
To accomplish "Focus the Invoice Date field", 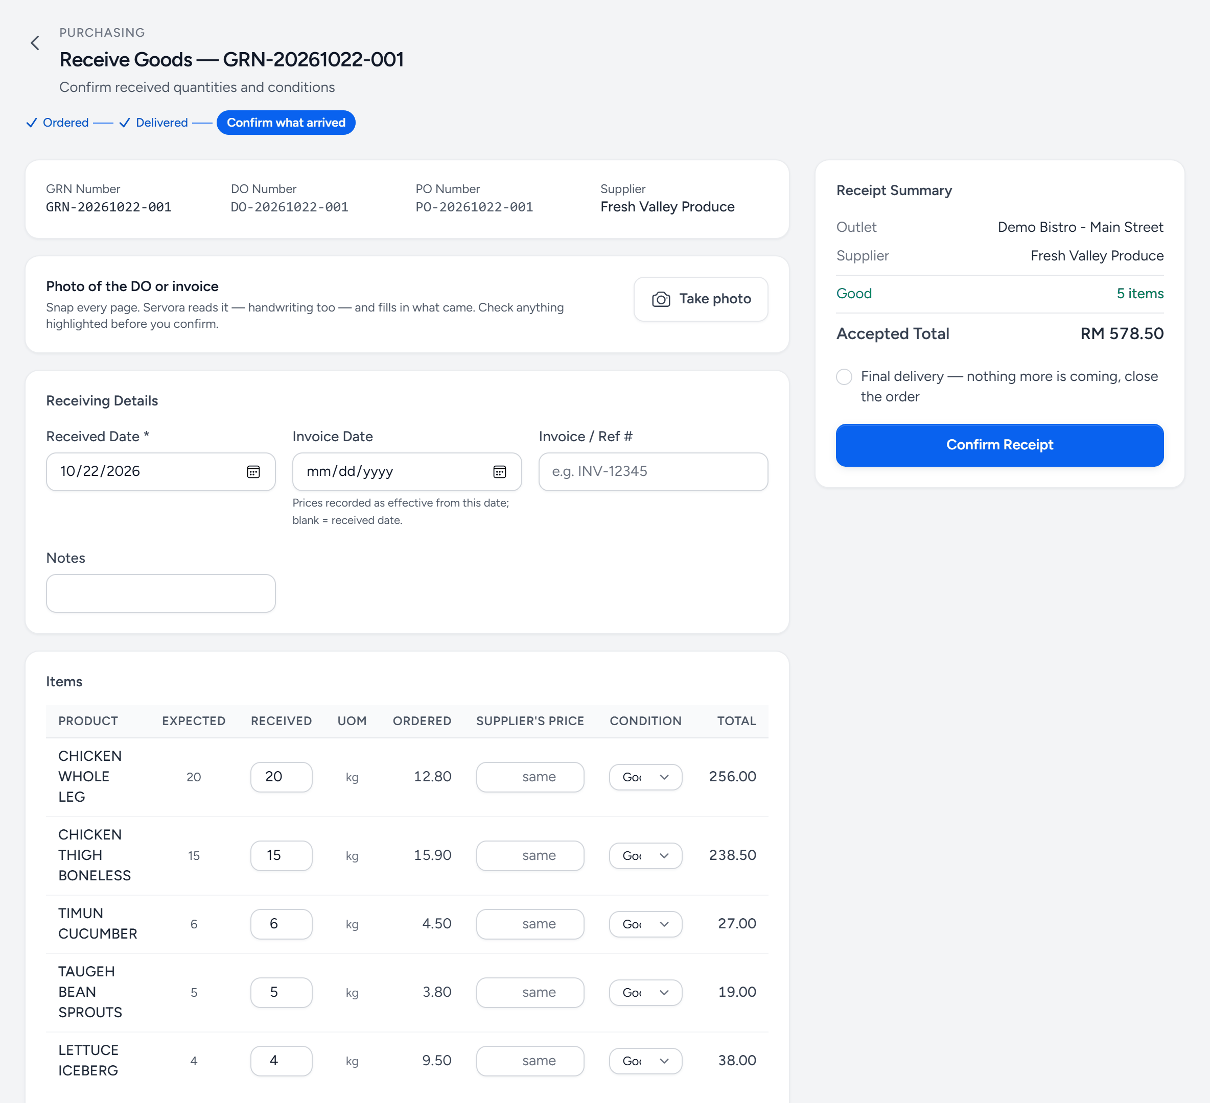I will point(407,472).
